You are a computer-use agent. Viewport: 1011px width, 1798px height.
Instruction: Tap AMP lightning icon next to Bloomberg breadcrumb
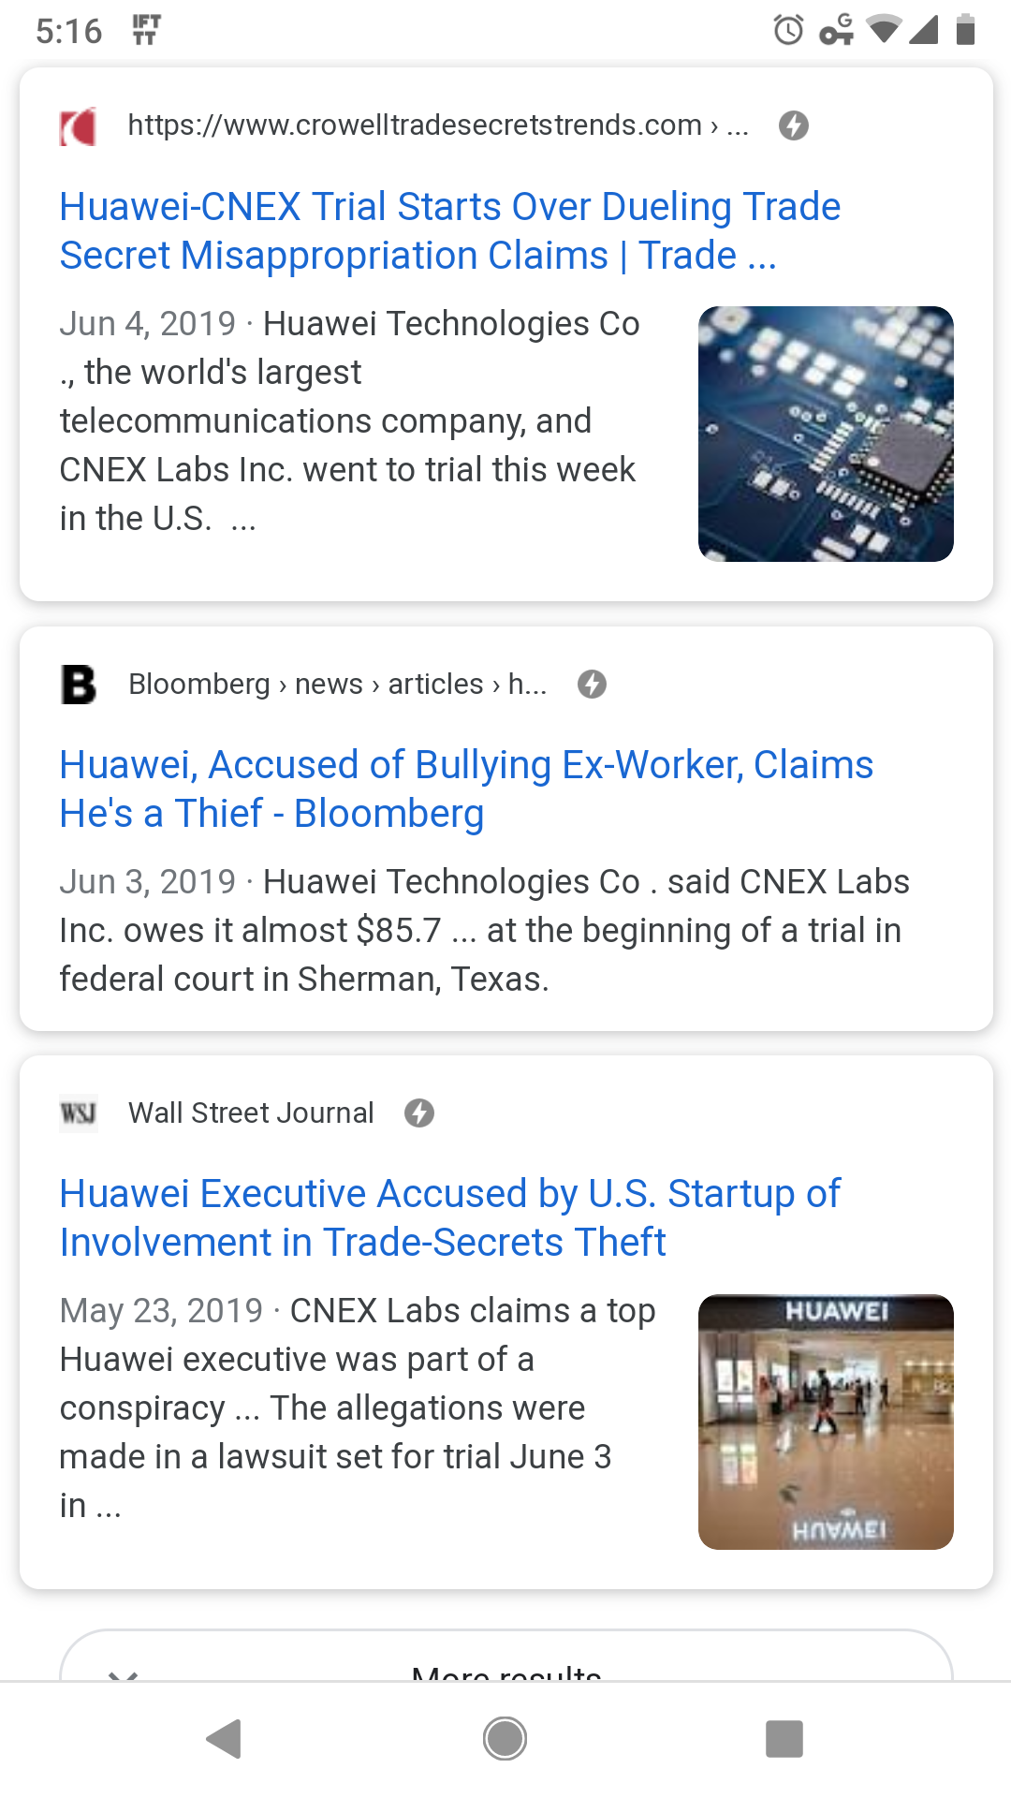coord(592,685)
